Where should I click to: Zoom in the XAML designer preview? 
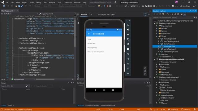coord(145,68)
